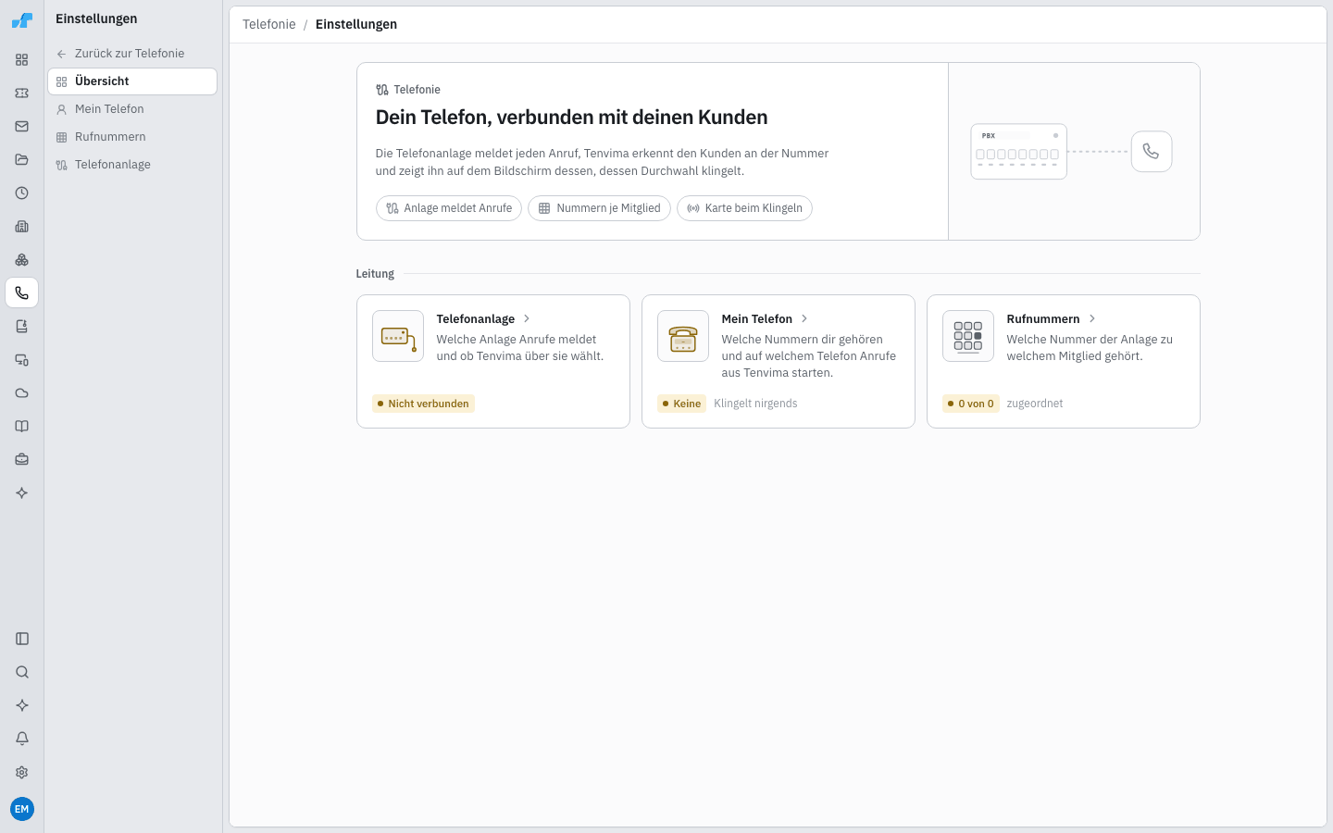Open notifications bell icon
1333x833 pixels.
coord(22,739)
